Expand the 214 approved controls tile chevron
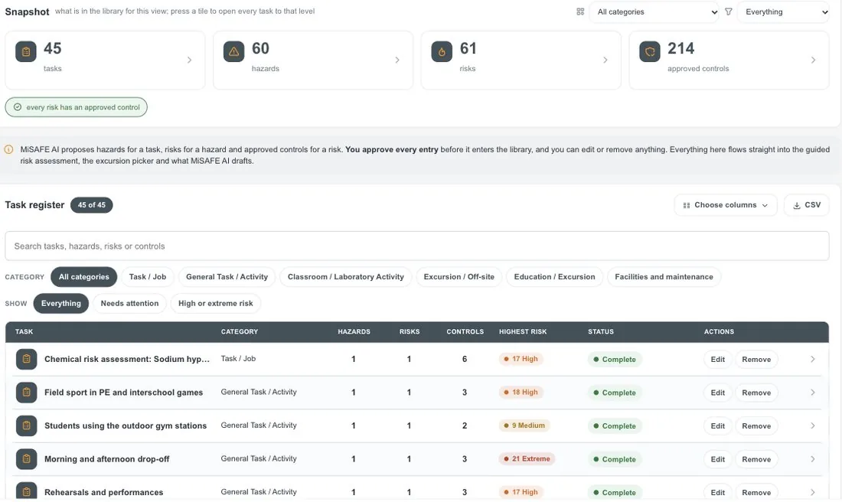 point(813,60)
